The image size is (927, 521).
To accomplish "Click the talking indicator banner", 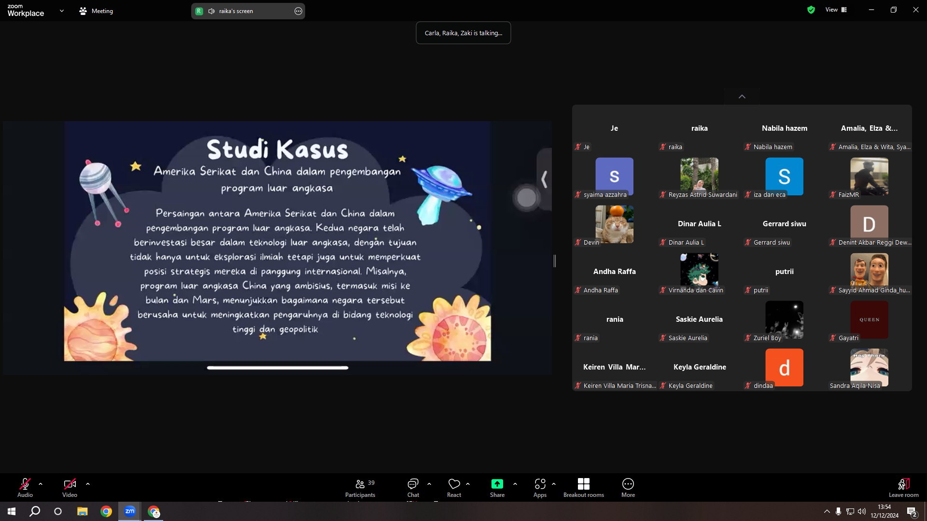I will (x=463, y=33).
